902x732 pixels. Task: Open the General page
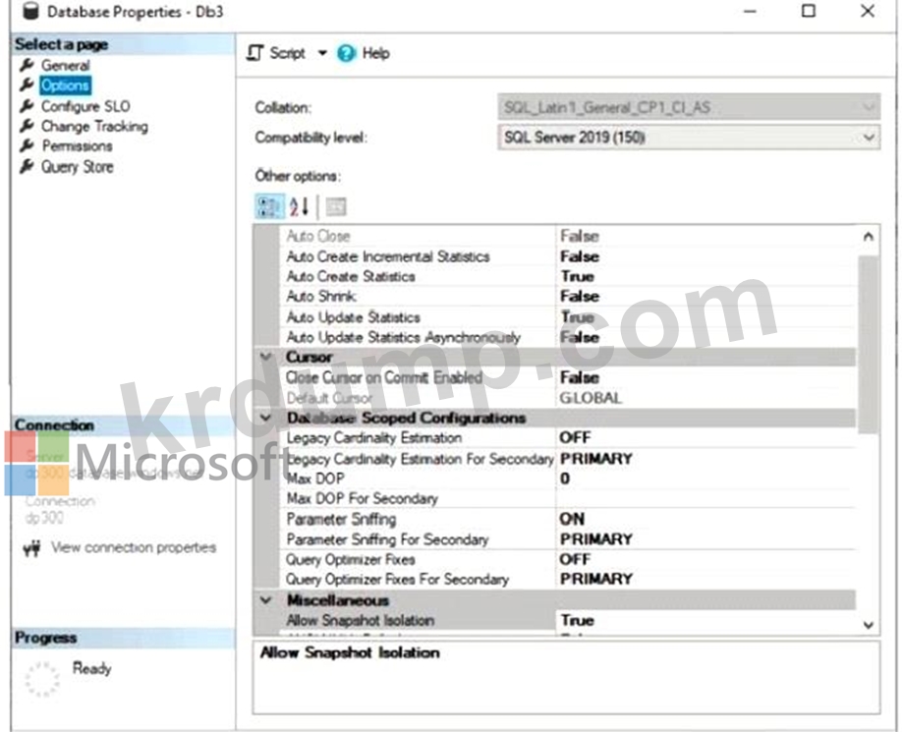pos(65,66)
